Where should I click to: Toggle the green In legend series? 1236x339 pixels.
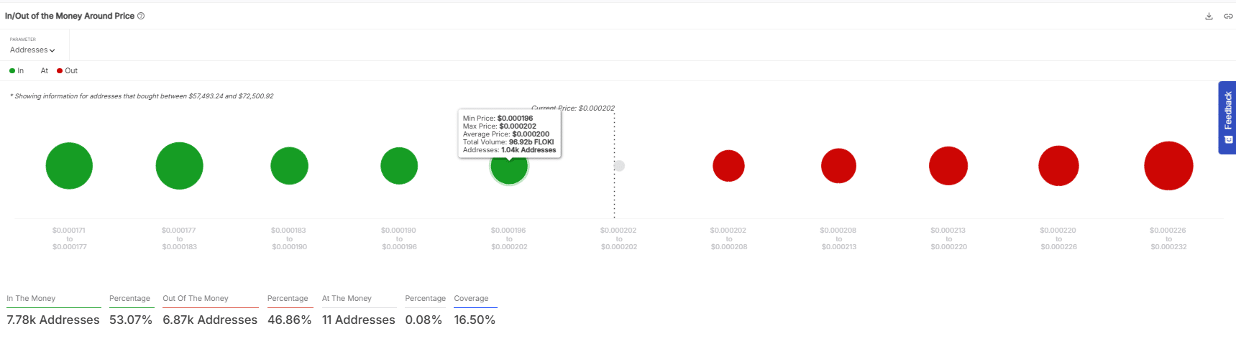(x=17, y=71)
